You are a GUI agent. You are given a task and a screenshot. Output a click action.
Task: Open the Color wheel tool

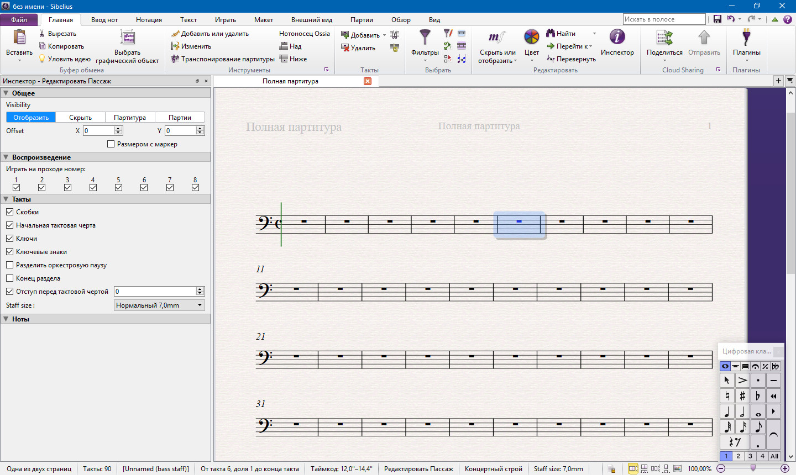531,38
